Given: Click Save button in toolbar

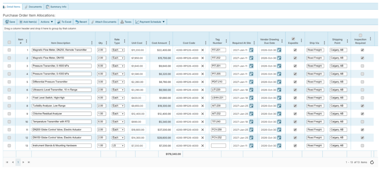Looking at the screenshot, I should tap(10, 22).
